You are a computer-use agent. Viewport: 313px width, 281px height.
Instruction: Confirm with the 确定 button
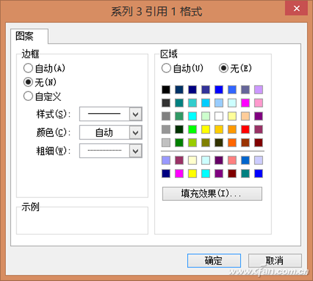coord(214,260)
